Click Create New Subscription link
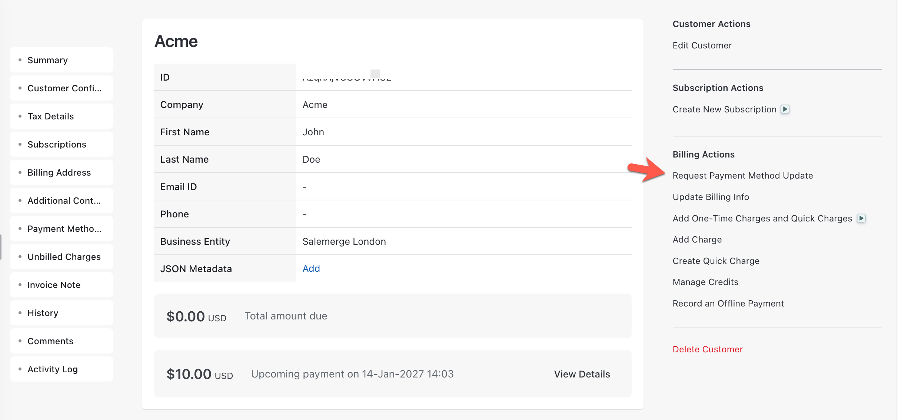 click(x=724, y=109)
